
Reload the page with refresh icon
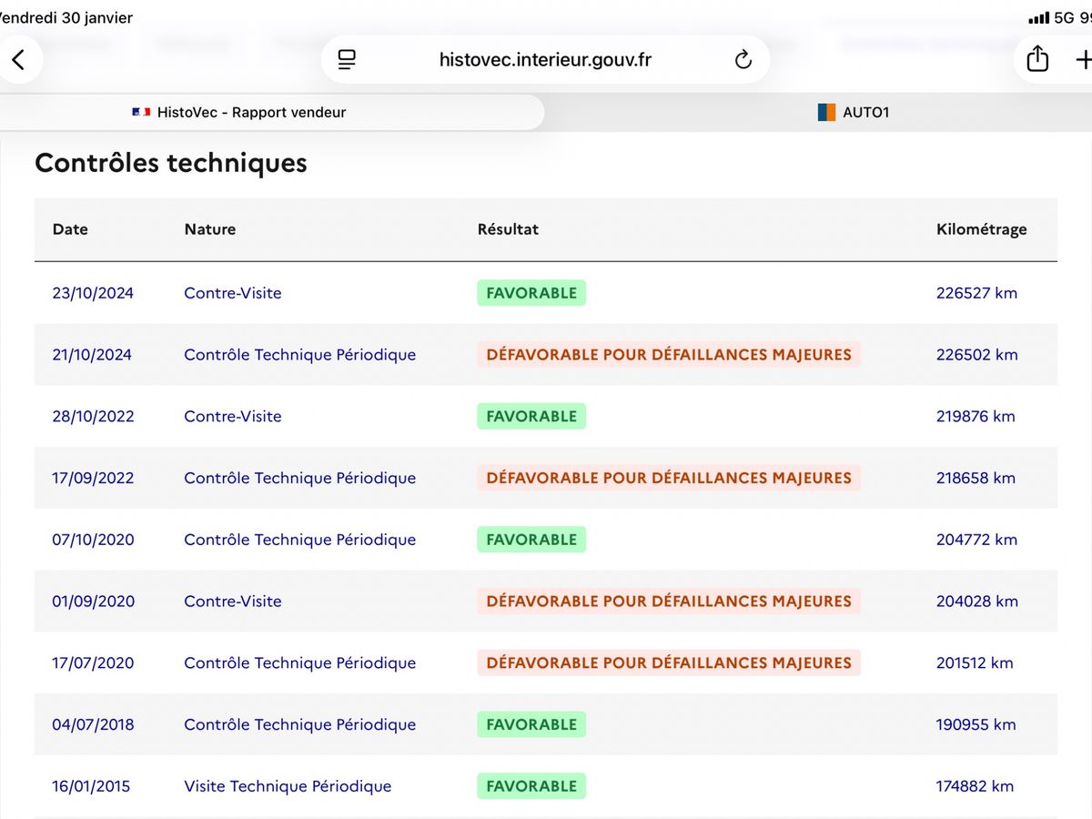click(743, 60)
